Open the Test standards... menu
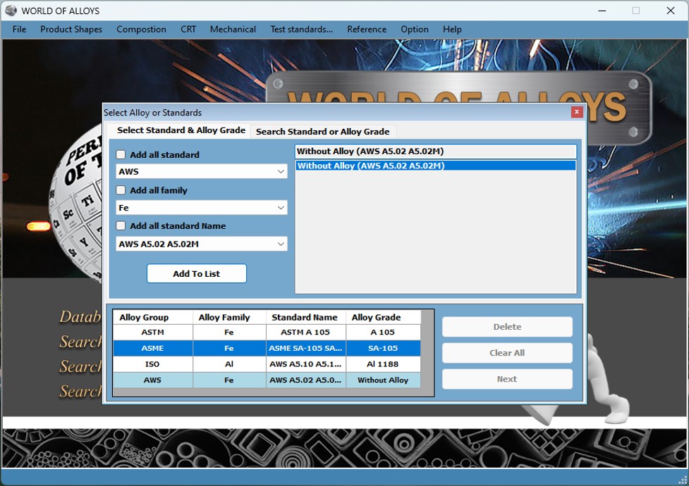The width and height of the screenshot is (689, 486). point(301,30)
